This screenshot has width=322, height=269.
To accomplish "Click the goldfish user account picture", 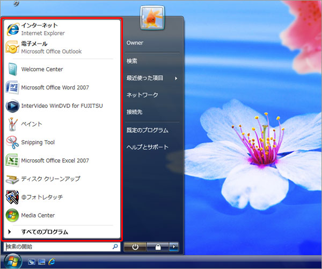I will [152, 18].
